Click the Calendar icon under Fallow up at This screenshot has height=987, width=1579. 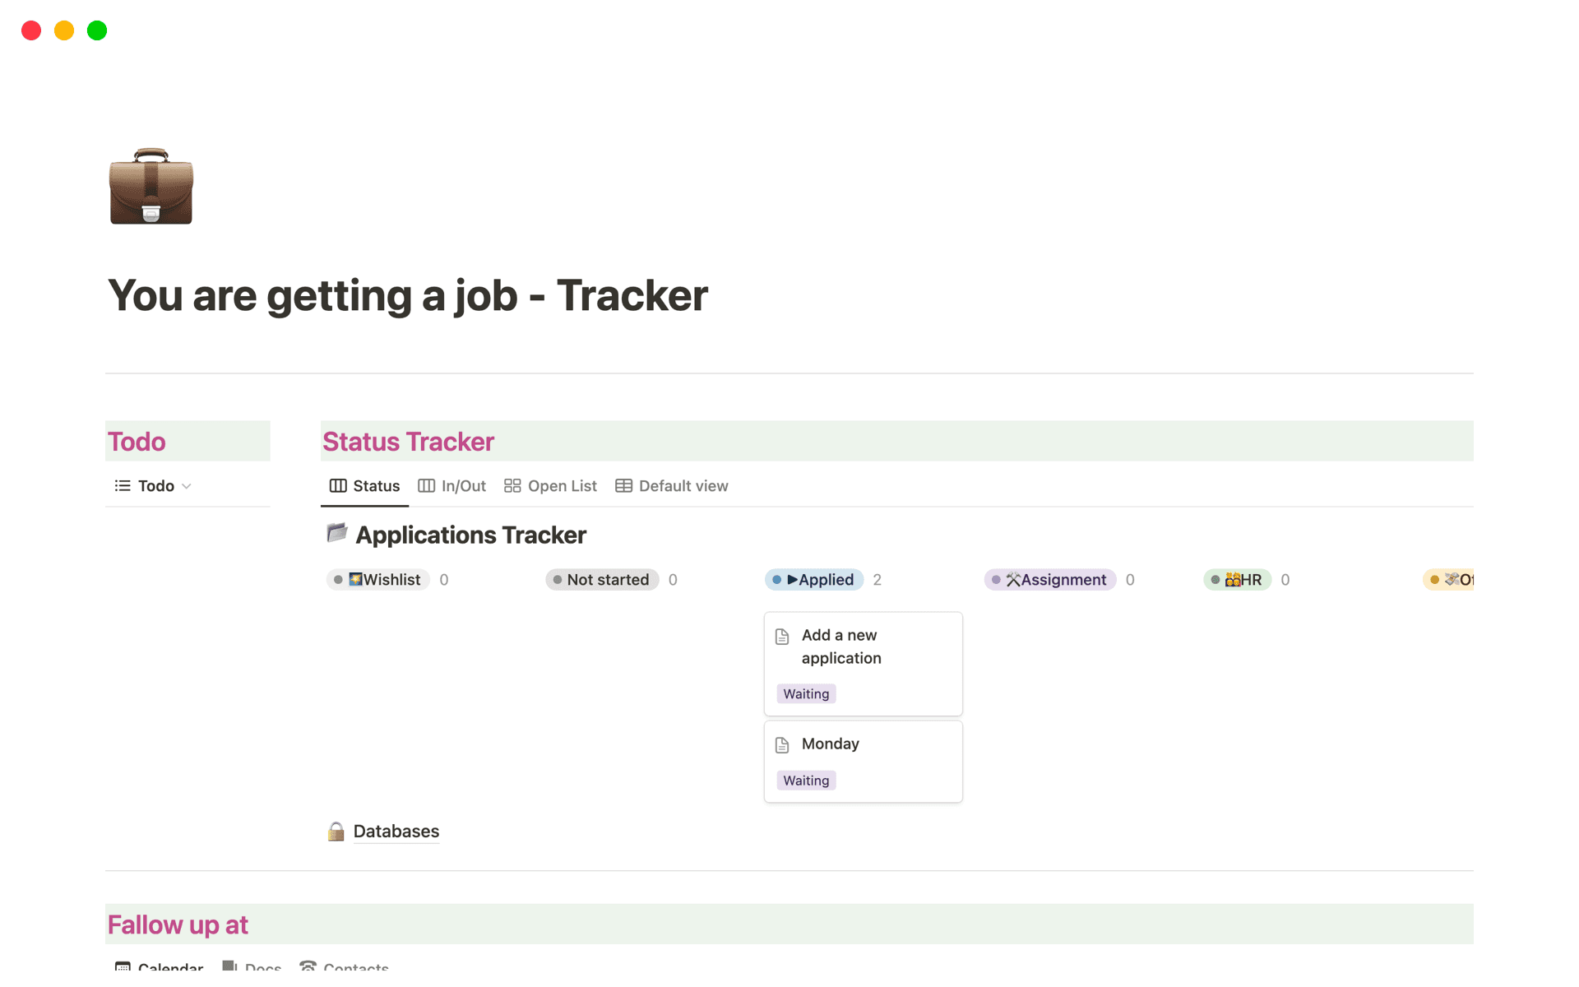click(122, 967)
